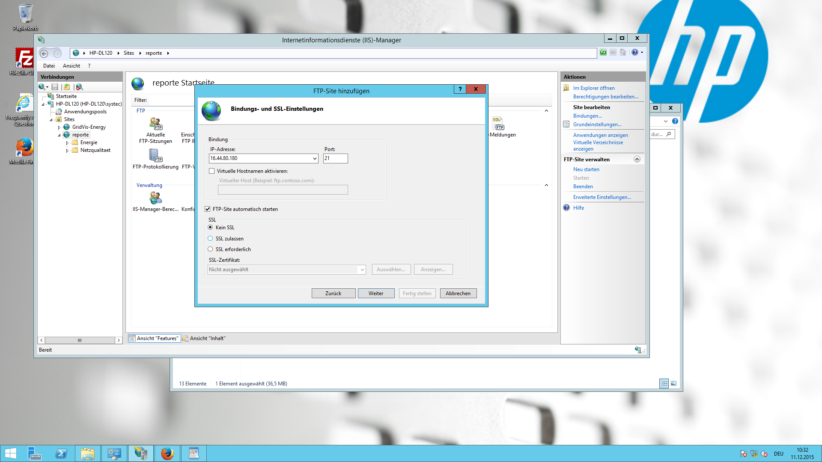Uncheck FTP-Site automatisch starten
The width and height of the screenshot is (822, 462).
click(x=208, y=209)
